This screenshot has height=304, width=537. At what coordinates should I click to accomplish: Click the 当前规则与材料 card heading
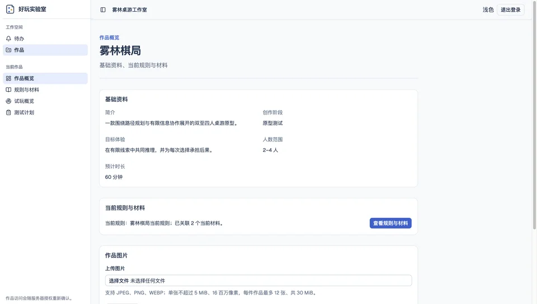coord(125,207)
